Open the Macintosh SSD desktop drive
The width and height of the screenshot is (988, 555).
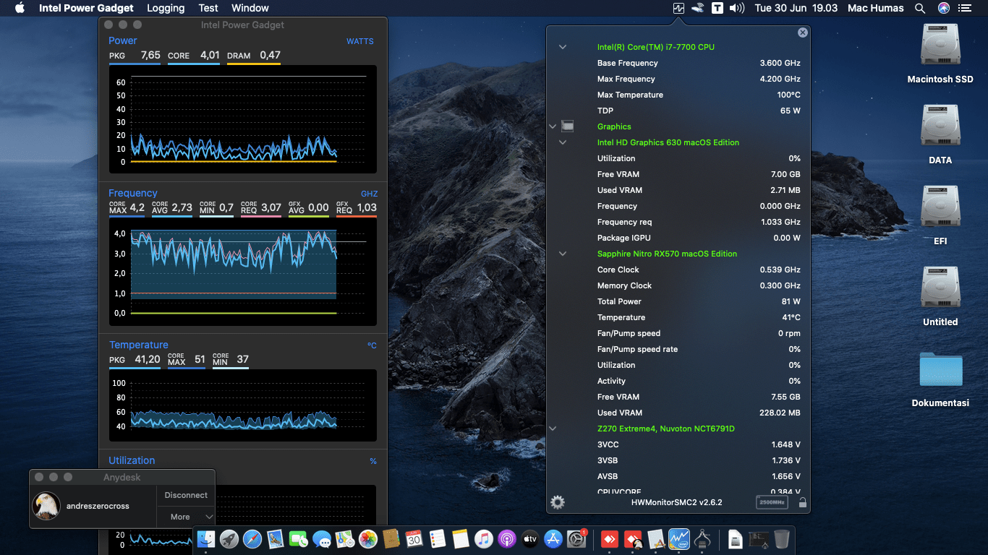940,45
